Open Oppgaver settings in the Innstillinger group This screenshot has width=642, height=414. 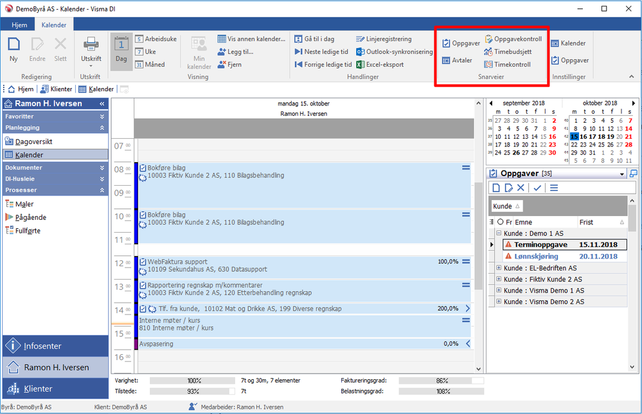tap(570, 60)
